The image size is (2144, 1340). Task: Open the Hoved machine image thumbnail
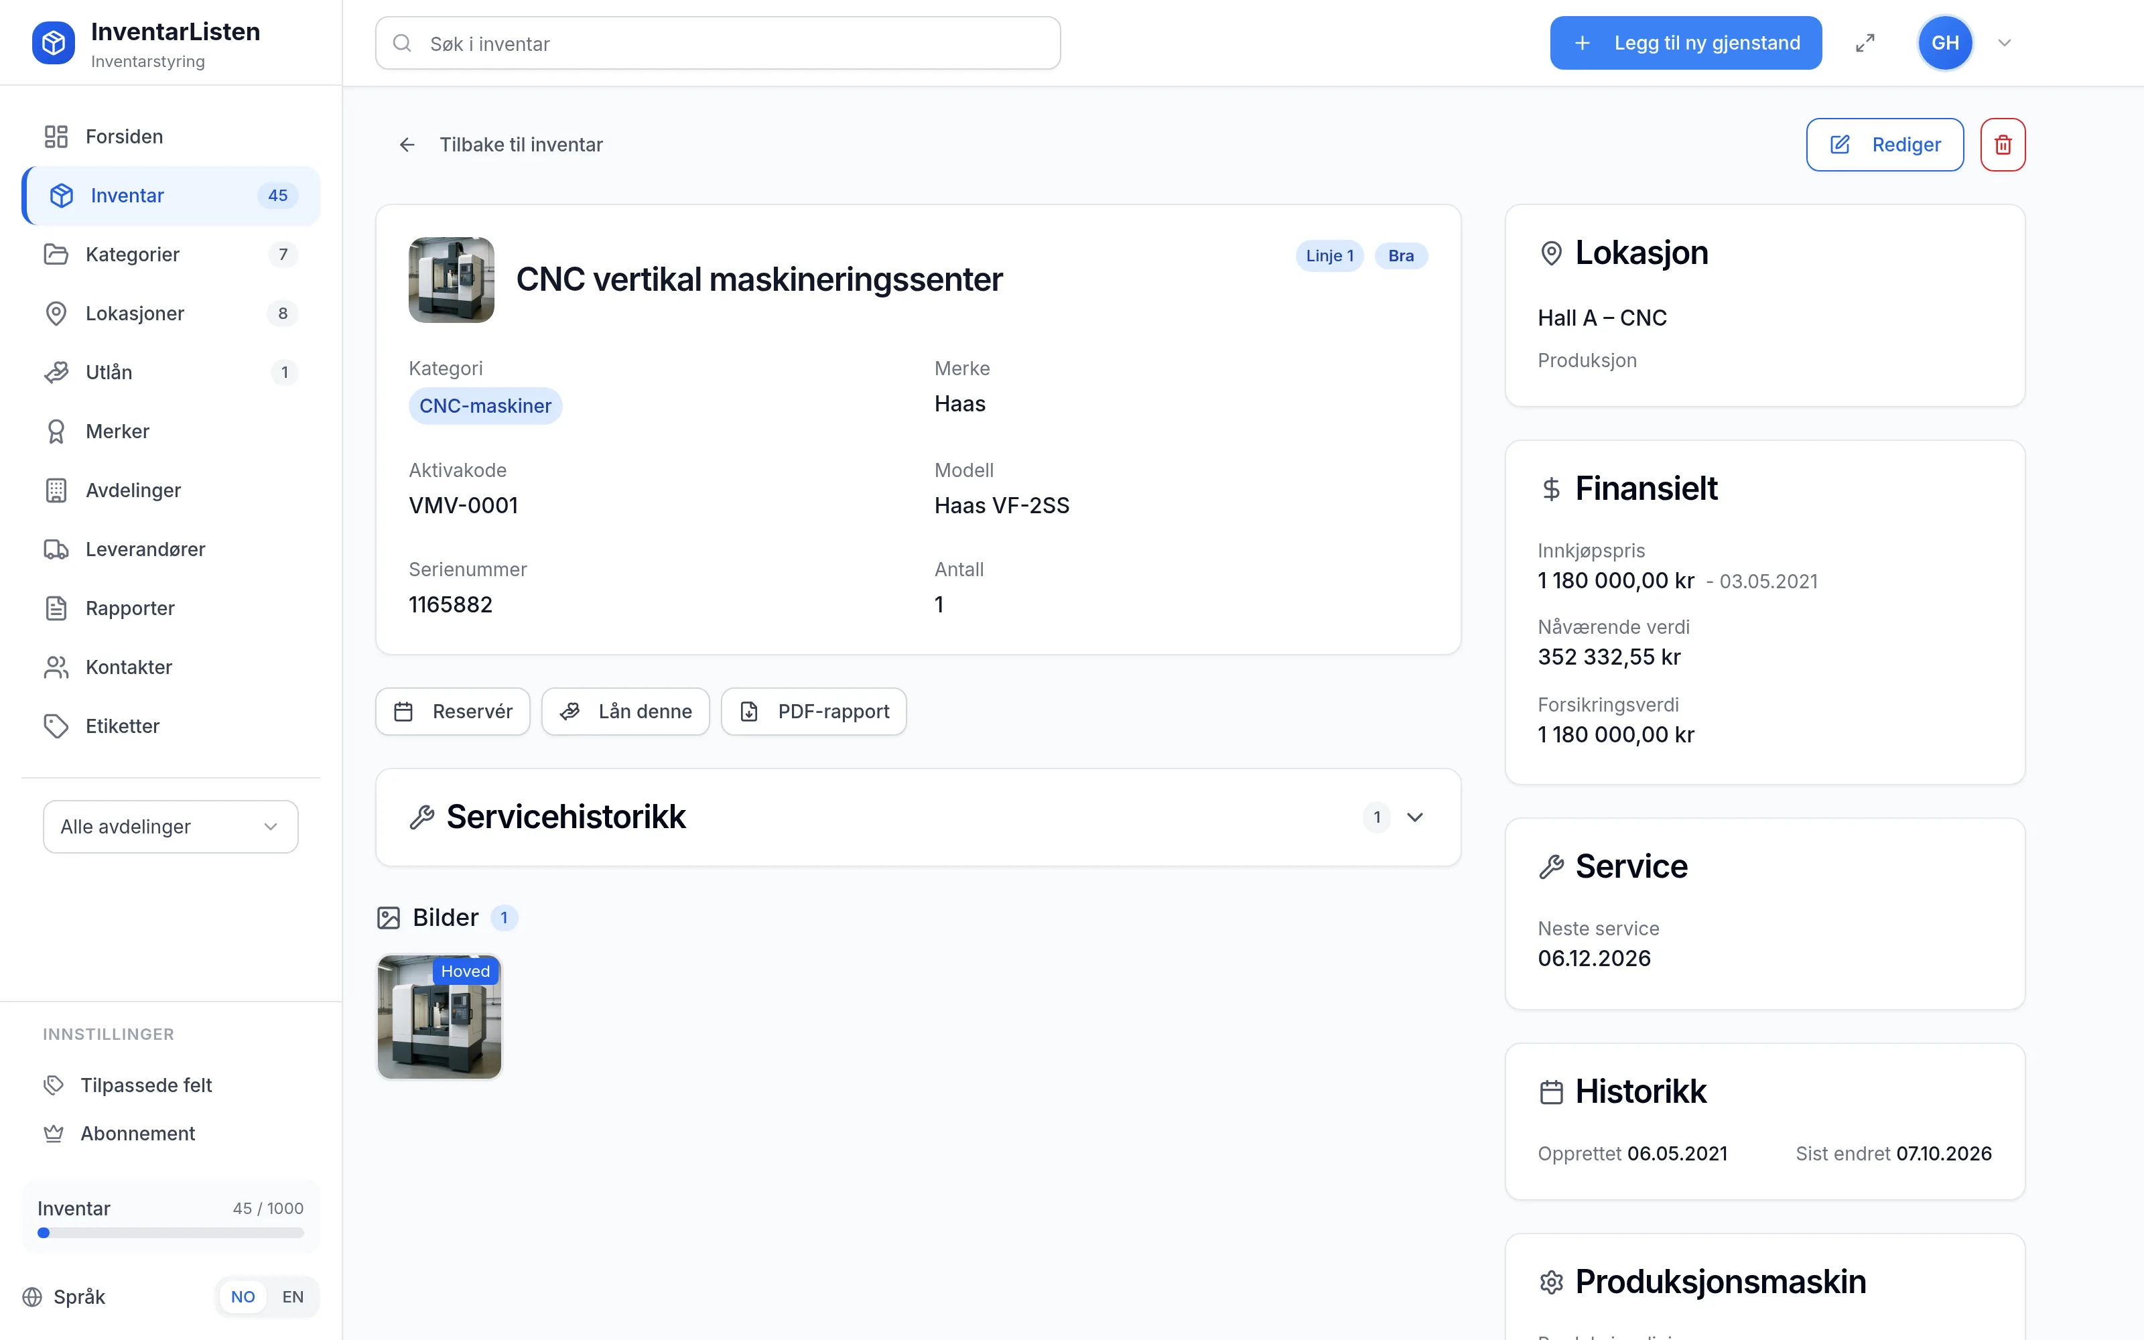[440, 1016]
